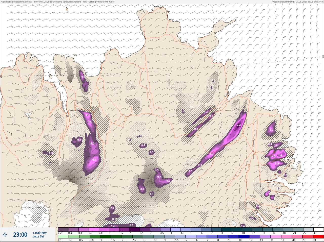Viewport: 324px width, 242px height.
Task: Pick upper legend lavender swatch 4.5–5
Action: coord(186,229)
